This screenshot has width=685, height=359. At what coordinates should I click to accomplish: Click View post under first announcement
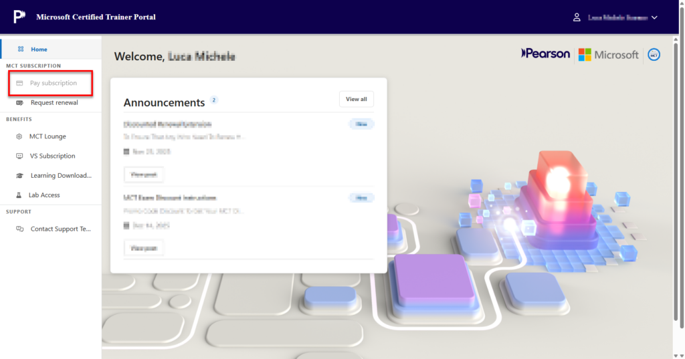pos(144,174)
